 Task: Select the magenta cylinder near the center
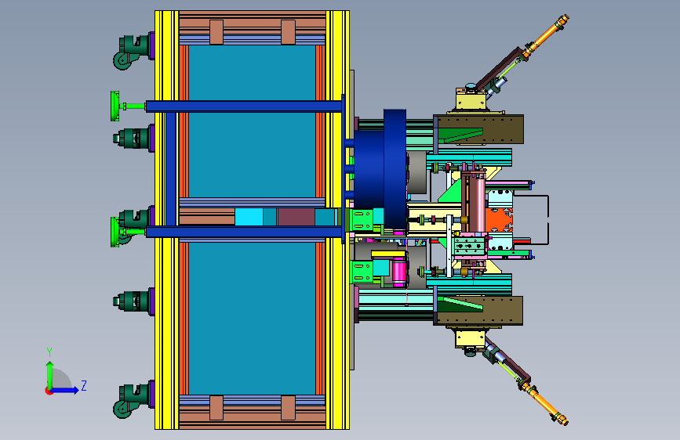399,271
